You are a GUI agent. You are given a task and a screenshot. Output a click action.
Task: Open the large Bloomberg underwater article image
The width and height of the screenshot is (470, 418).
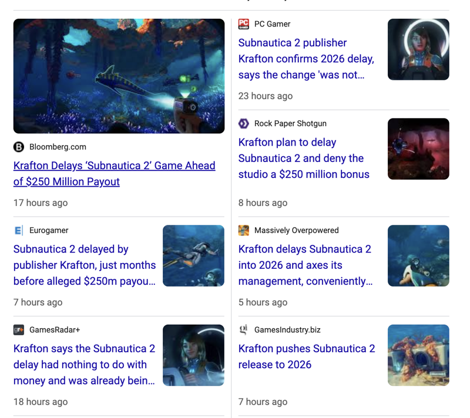click(119, 76)
